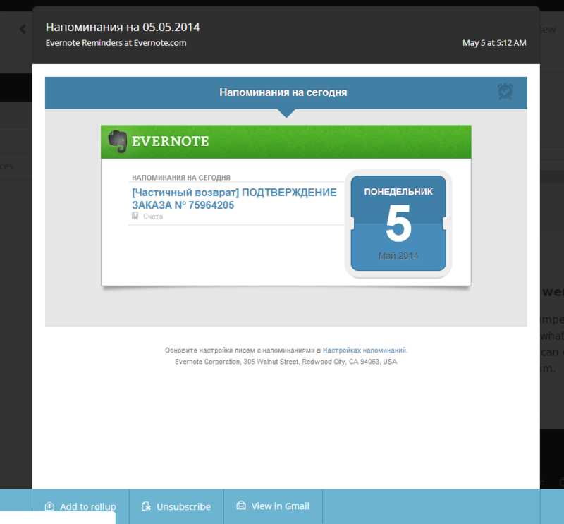Click the Unsubscribe envelope icon
The width and height of the screenshot is (564, 524).
click(146, 506)
